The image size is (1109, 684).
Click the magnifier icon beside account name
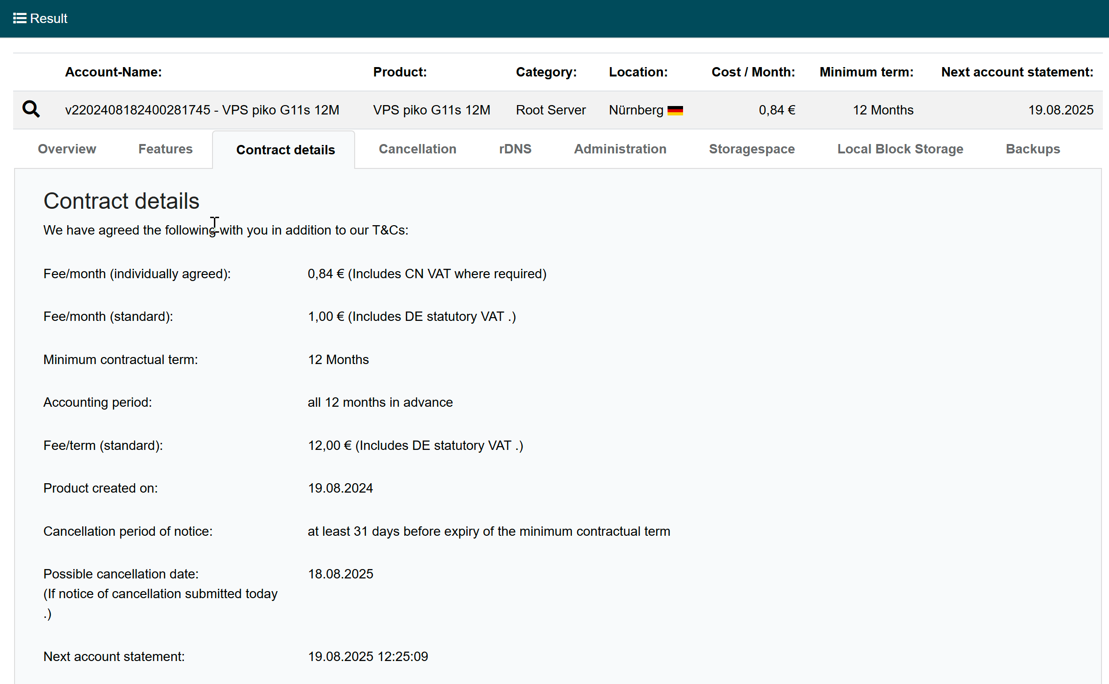coord(31,109)
